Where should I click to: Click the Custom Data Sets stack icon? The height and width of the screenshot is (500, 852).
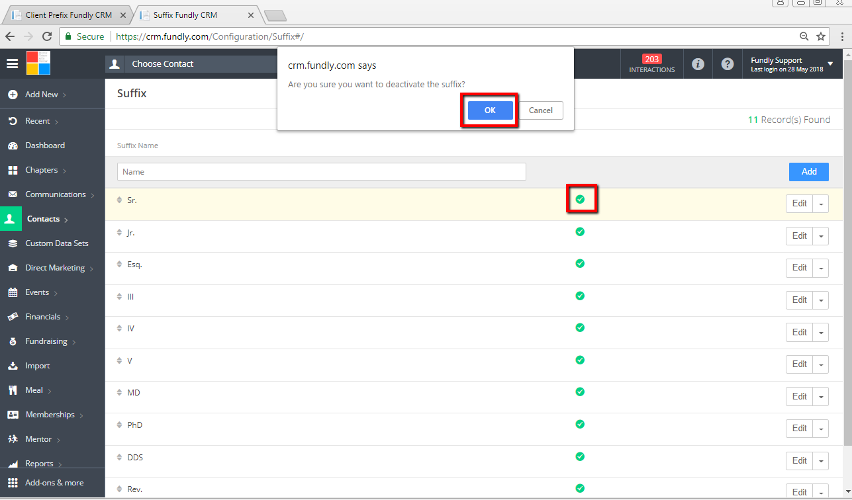click(x=13, y=243)
